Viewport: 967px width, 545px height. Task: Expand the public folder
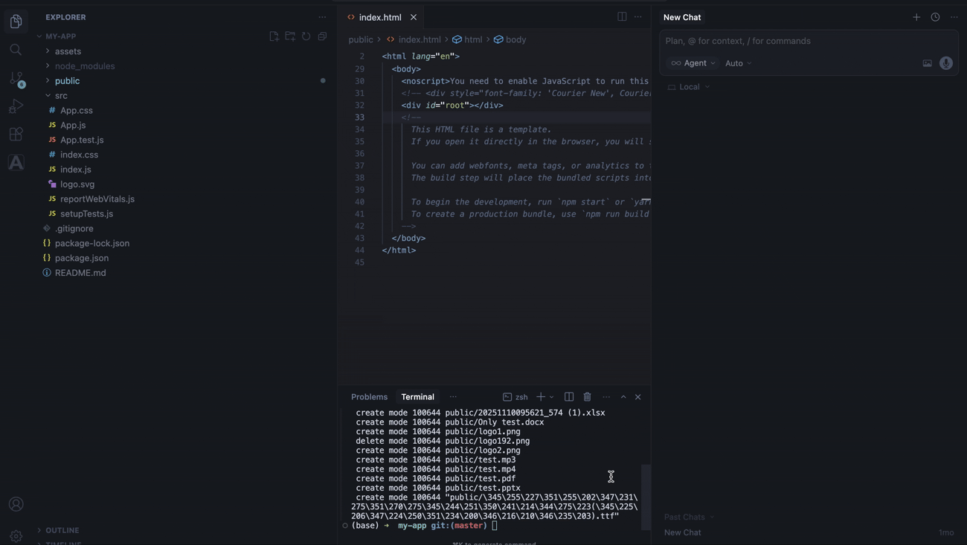click(x=67, y=81)
